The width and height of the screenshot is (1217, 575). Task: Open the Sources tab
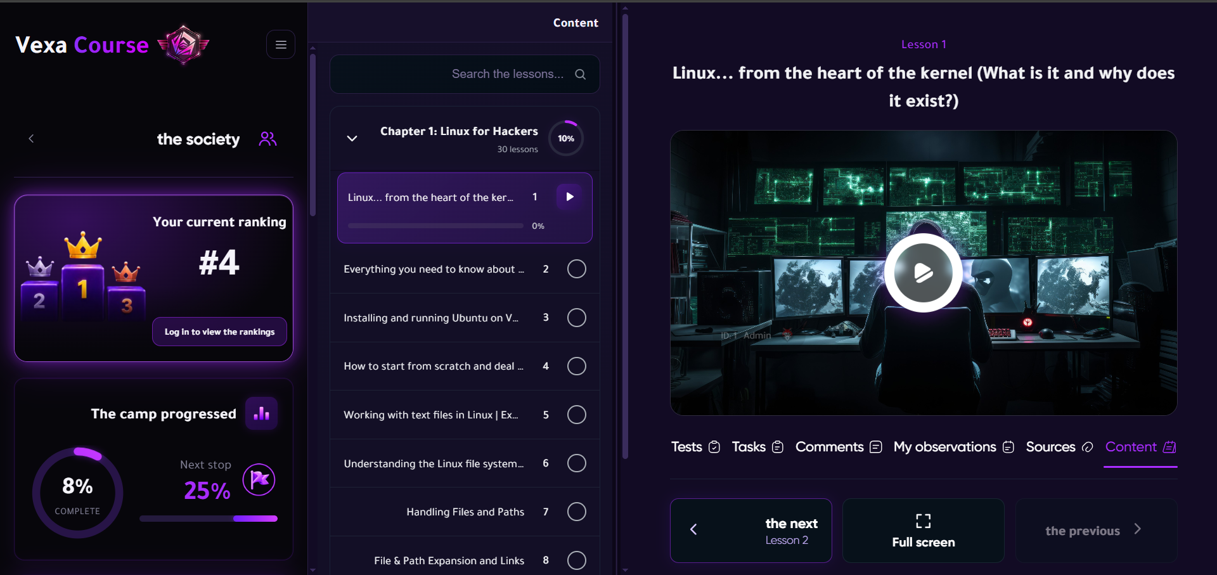tap(1059, 447)
